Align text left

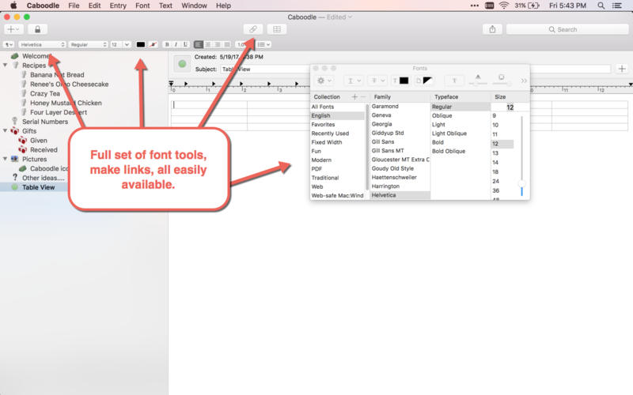click(x=199, y=44)
